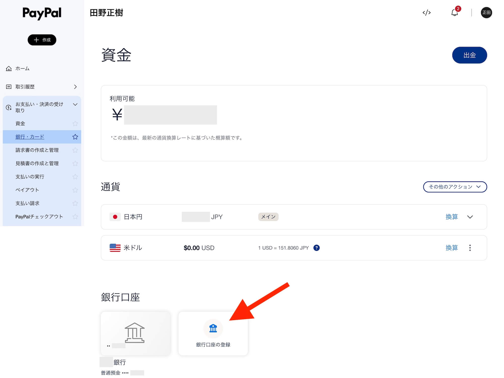Toggle the favorite star on ペイアウト

pos(75,190)
